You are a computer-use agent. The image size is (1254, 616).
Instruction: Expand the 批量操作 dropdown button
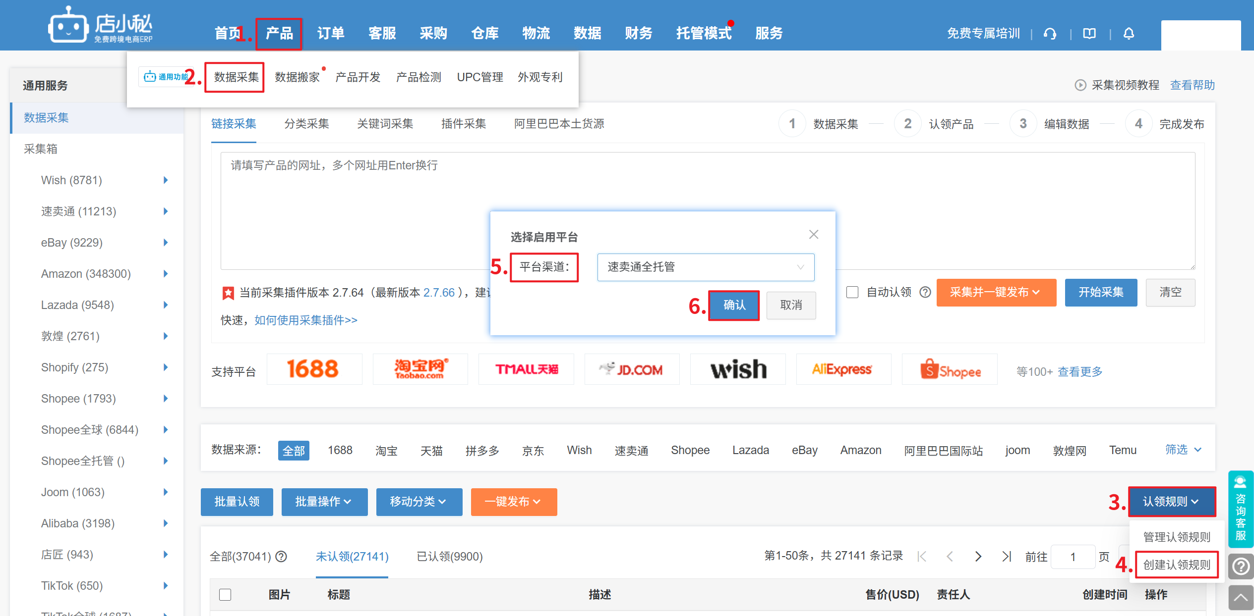324,502
